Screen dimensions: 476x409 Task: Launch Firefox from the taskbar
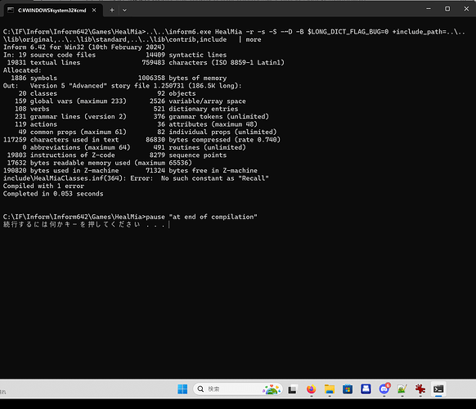(311, 389)
